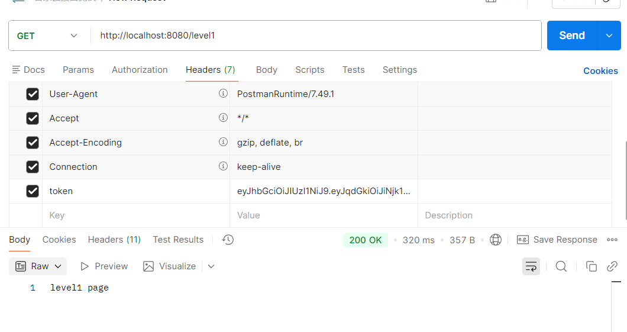Image resolution: width=627 pixels, height=332 pixels.
Task: Open the request Settings tab
Action: 400,70
